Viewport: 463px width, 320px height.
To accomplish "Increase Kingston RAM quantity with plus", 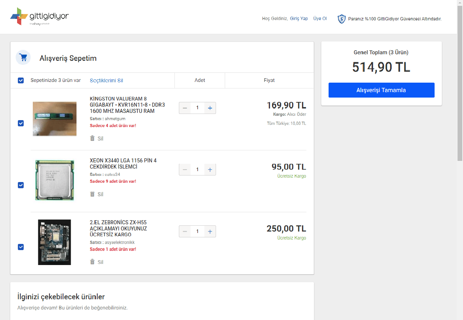I will click(x=210, y=108).
